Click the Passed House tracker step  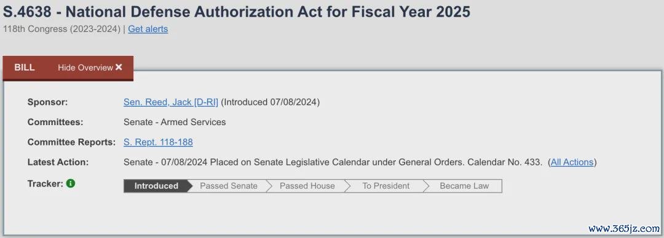coord(307,186)
